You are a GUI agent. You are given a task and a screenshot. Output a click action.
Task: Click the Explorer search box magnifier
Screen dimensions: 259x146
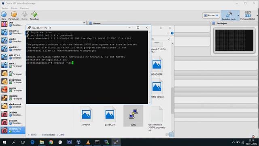point(169,39)
